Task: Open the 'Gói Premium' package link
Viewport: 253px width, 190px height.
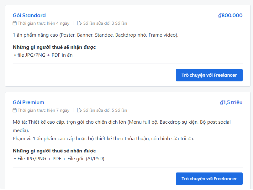Action: coord(29,102)
